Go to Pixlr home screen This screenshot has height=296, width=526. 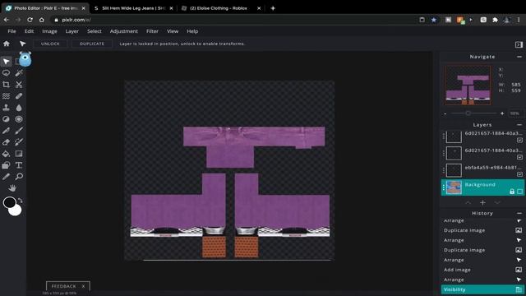coord(7,44)
